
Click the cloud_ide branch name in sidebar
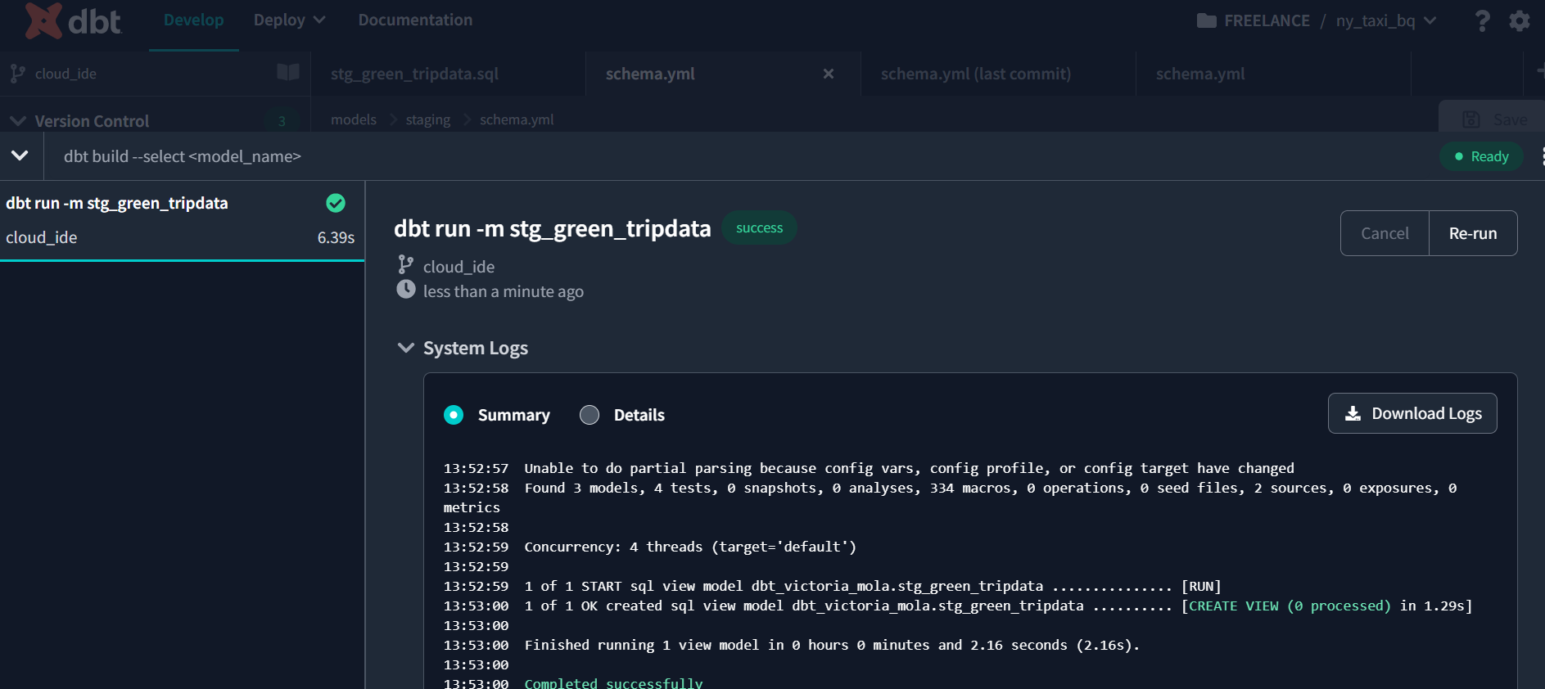66,74
